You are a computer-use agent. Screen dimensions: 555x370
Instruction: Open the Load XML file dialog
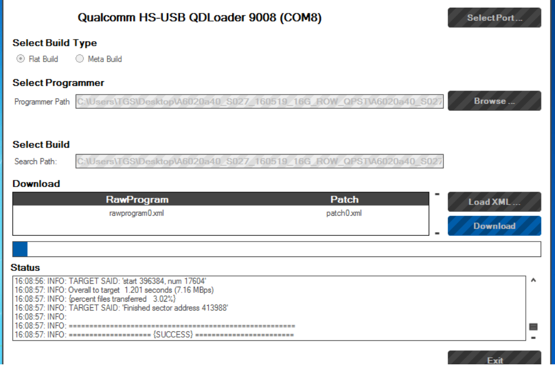click(494, 202)
